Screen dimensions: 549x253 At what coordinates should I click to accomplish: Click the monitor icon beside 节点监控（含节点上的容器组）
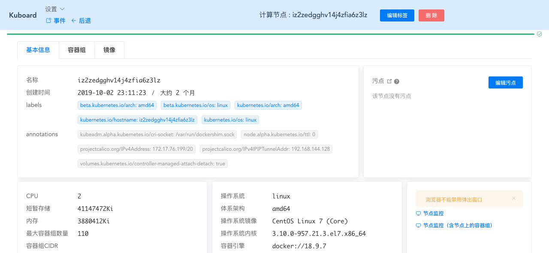pyautogui.click(x=418, y=225)
